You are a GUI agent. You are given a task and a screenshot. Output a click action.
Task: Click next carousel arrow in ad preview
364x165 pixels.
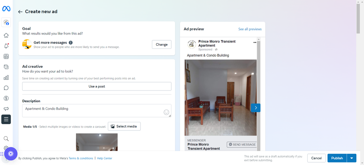255,108
